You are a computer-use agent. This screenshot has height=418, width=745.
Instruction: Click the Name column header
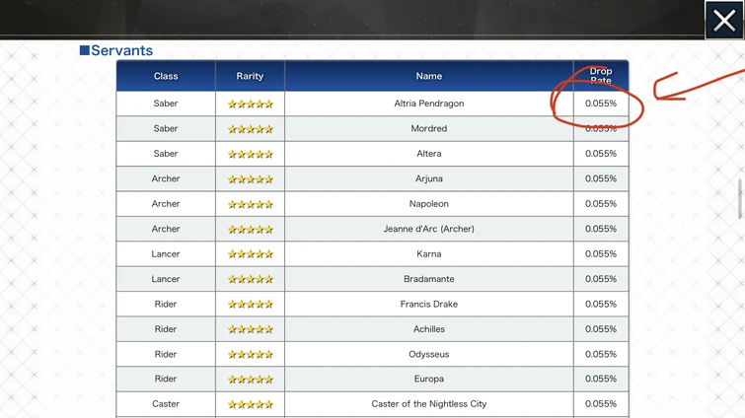coord(429,76)
